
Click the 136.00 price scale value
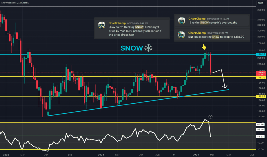[261, 100]
